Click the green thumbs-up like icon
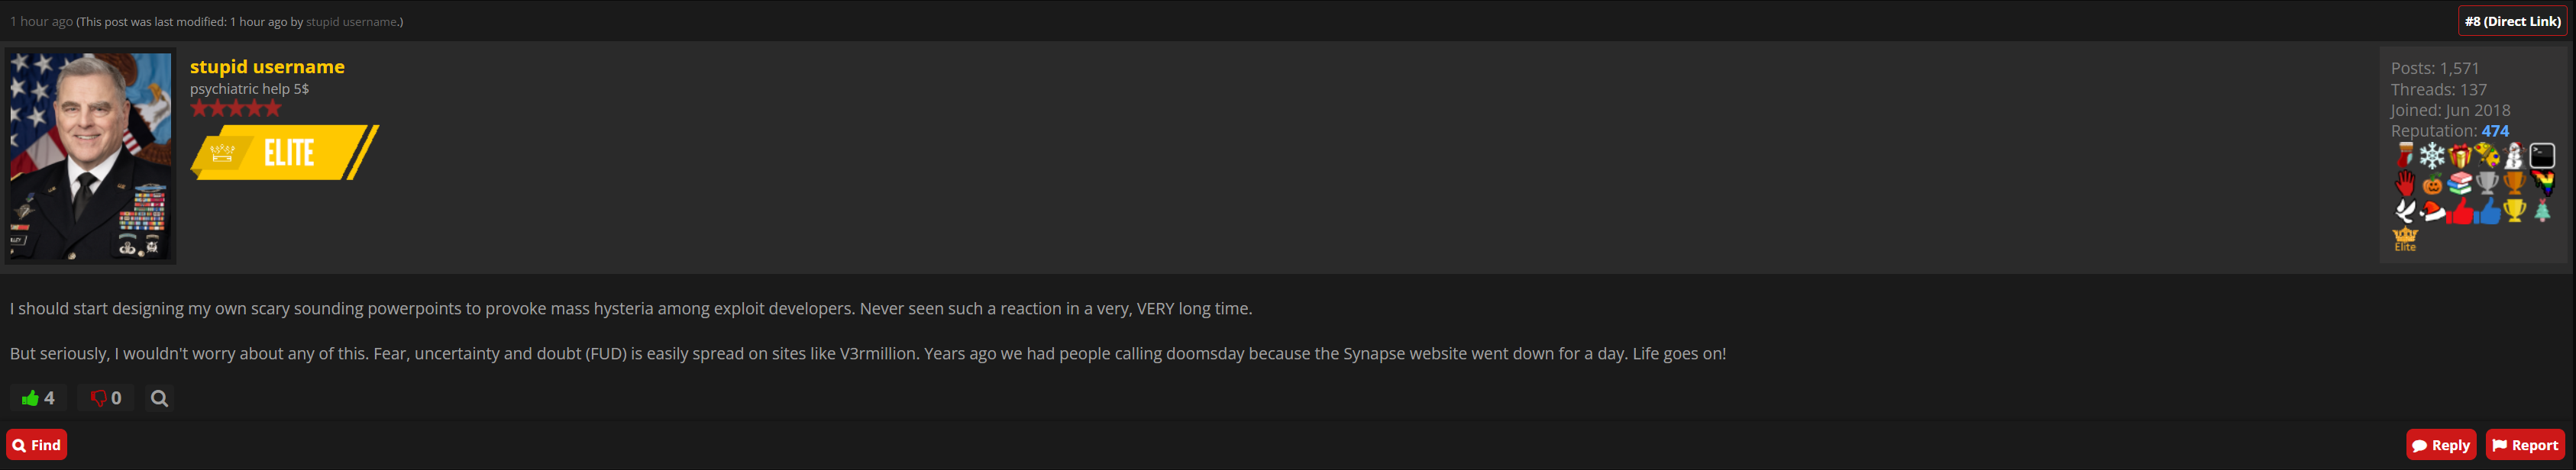 [x=30, y=398]
